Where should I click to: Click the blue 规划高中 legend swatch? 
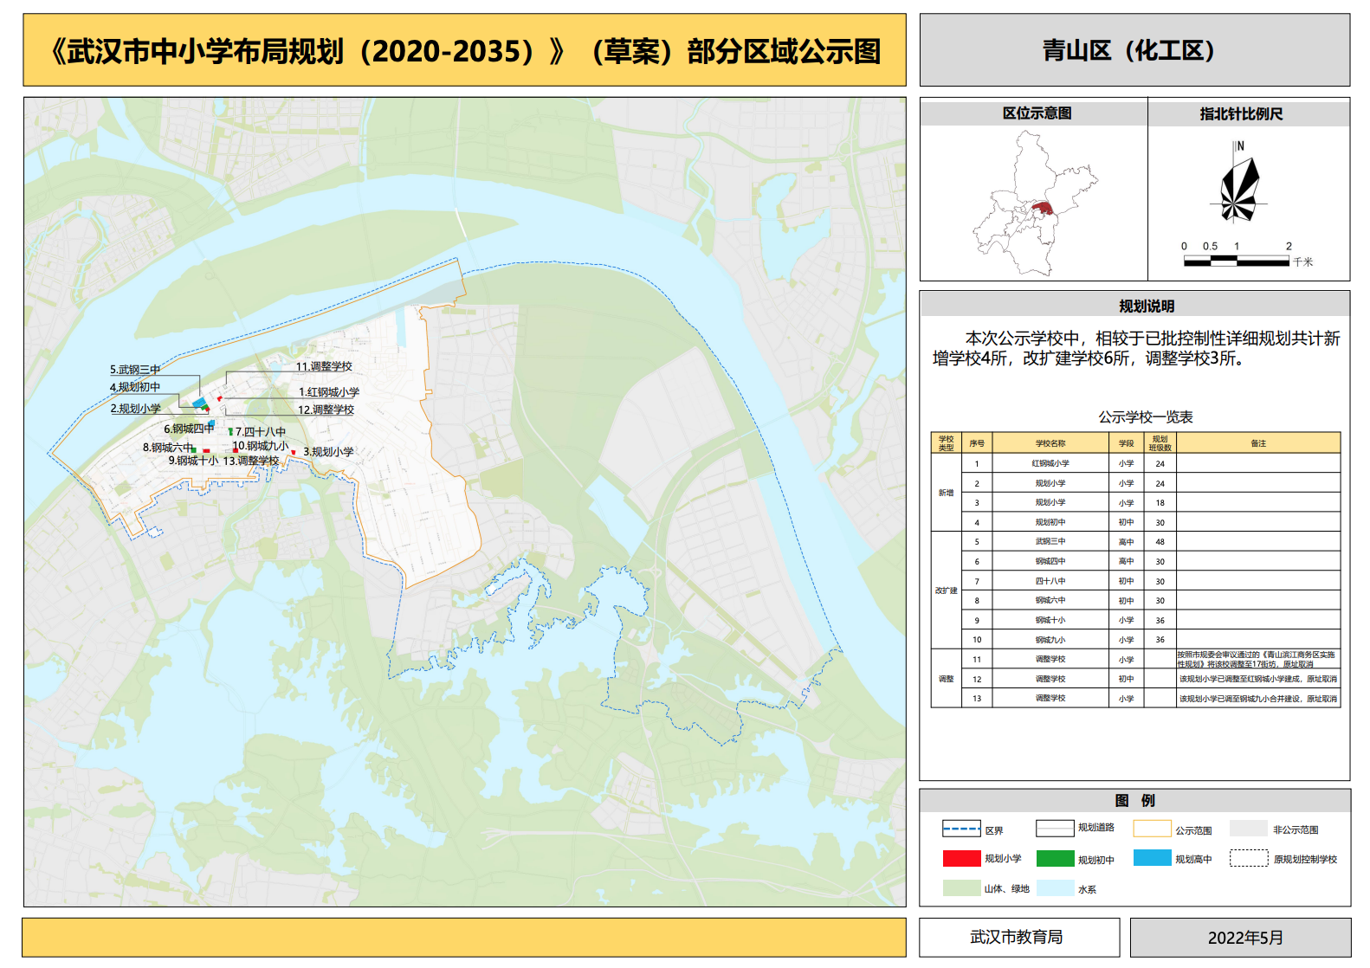click(1152, 858)
